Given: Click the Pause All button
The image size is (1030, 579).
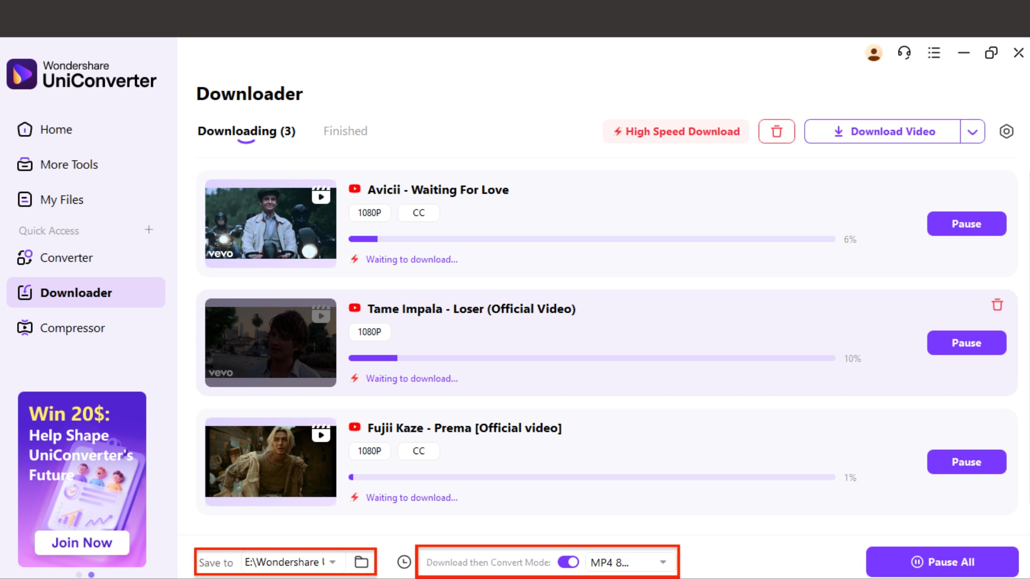Looking at the screenshot, I should [x=942, y=562].
